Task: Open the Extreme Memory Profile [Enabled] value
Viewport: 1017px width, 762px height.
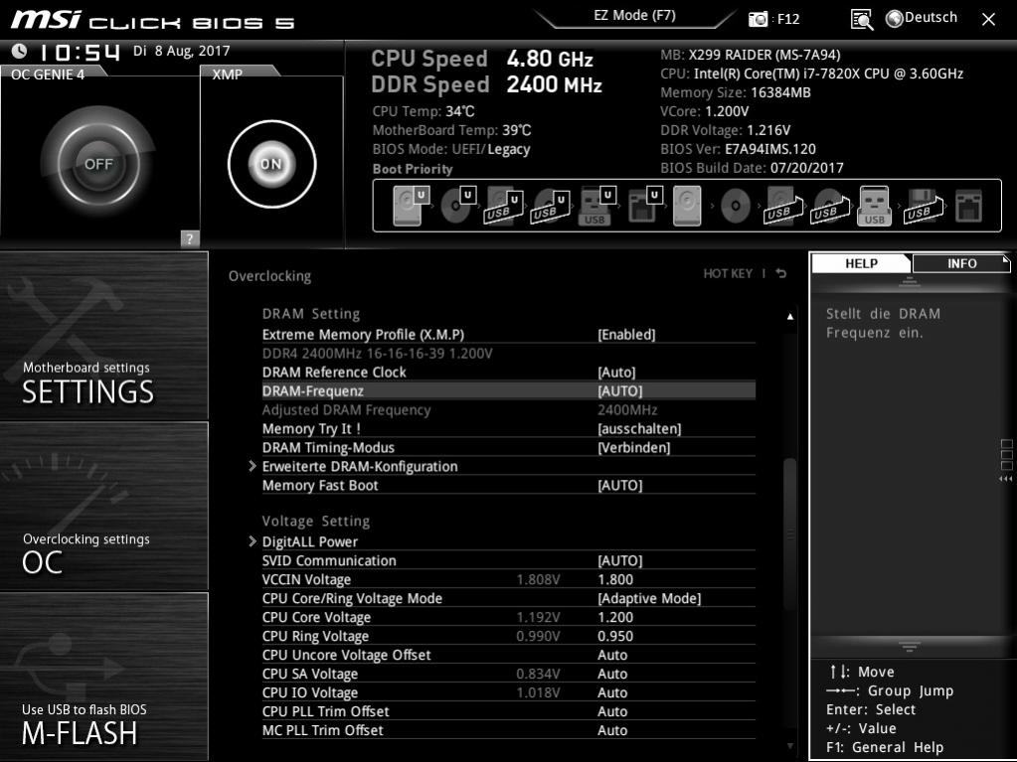Action: pyautogui.click(x=626, y=335)
